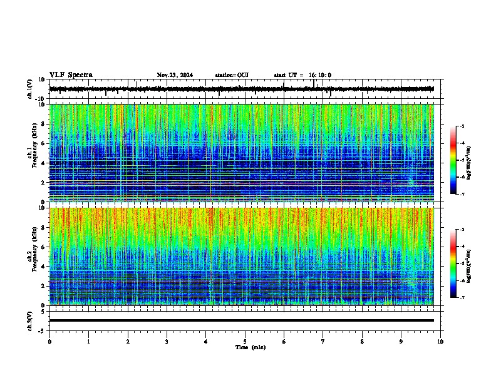Click the ch.2 spectrogram color scale bar
Screen dimensions: 496x383
pyautogui.click(x=453, y=263)
